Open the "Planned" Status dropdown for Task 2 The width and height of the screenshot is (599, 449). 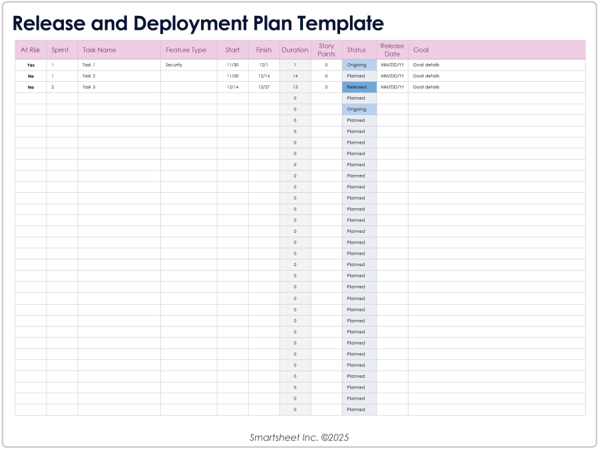coord(358,76)
